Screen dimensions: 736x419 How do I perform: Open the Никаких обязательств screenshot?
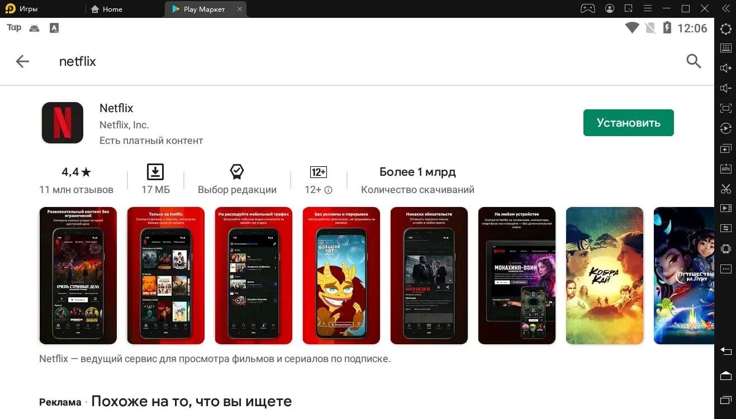click(x=429, y=276)
